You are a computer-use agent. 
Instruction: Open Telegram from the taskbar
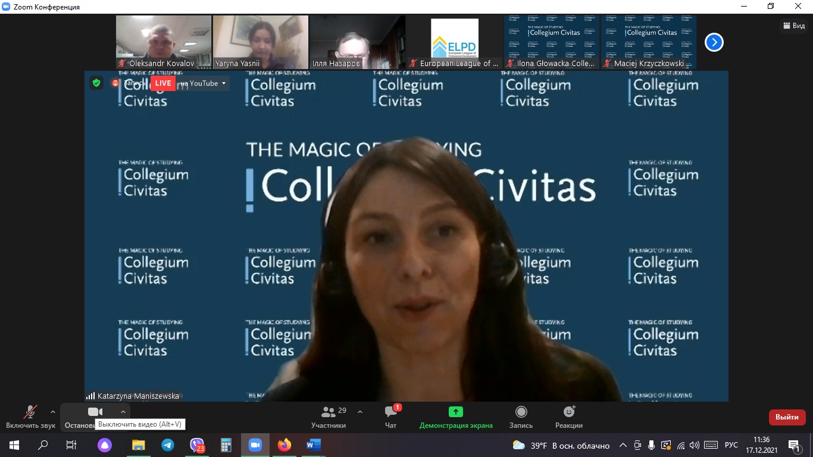168,445
